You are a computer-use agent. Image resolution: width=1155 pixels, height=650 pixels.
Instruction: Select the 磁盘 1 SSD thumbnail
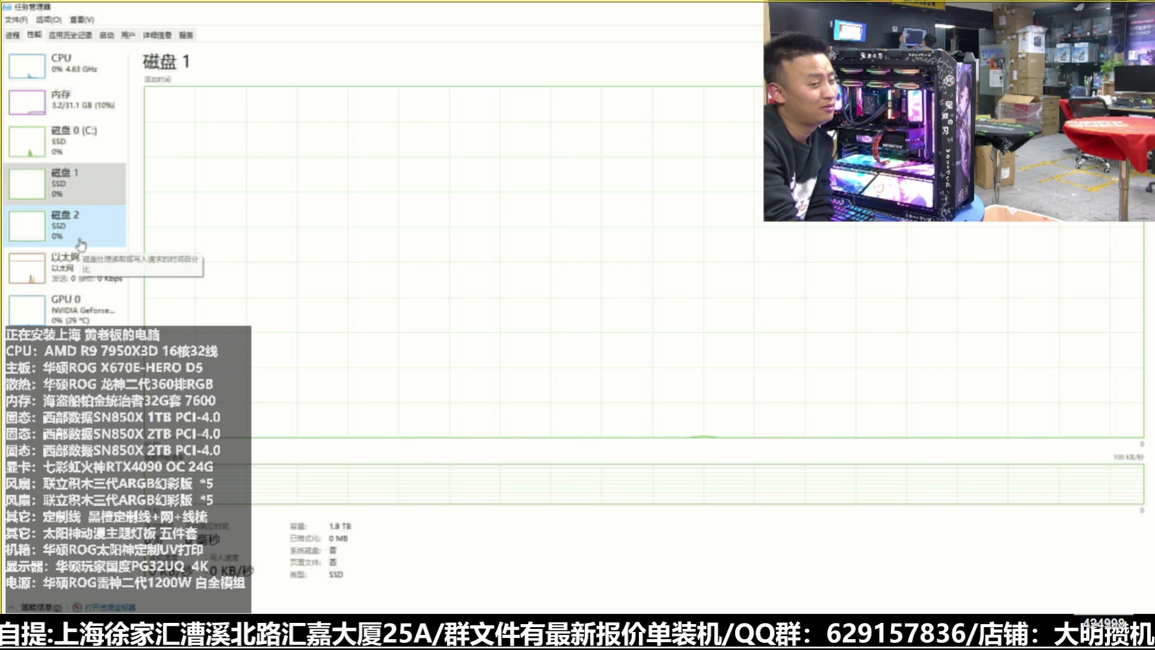27,184
